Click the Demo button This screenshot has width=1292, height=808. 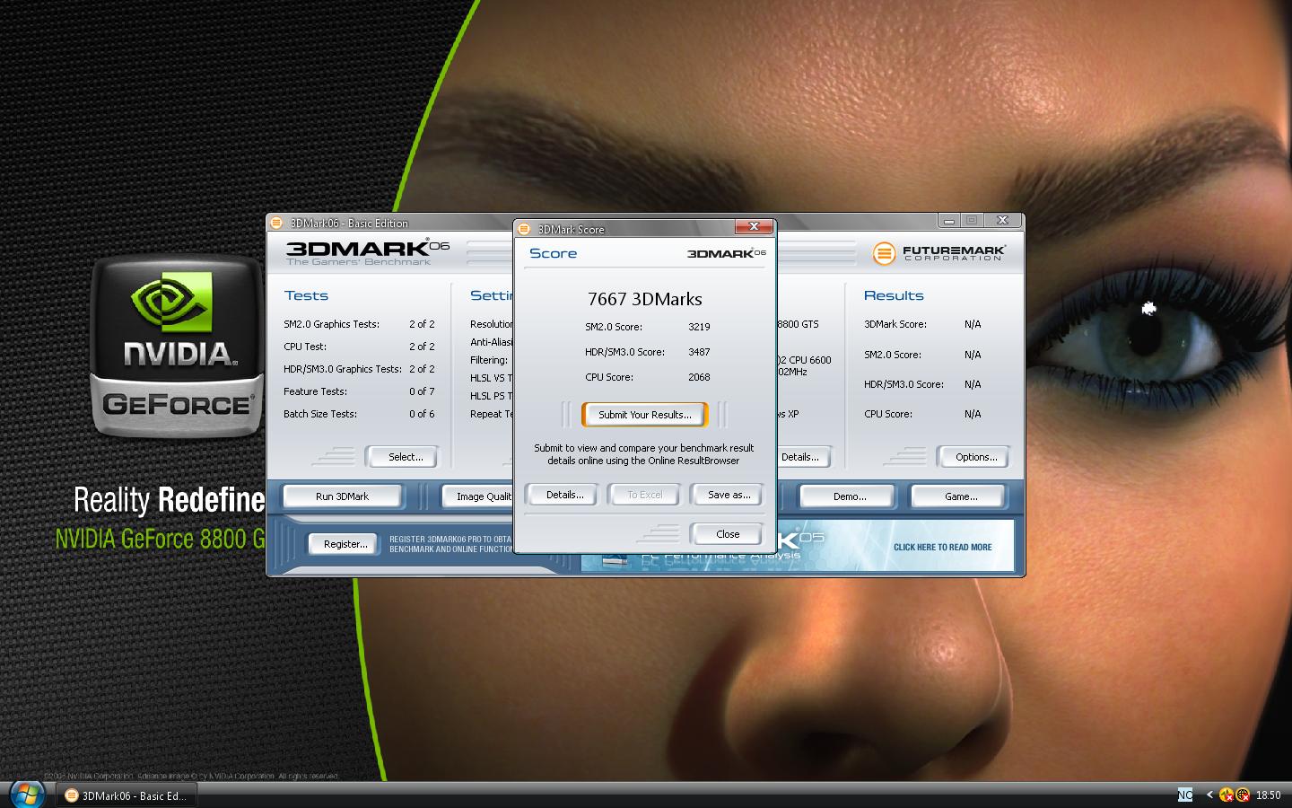[849, 496]
